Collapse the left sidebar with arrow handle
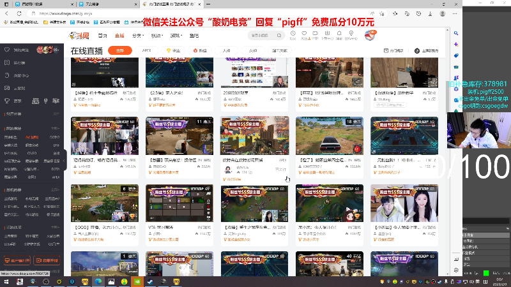 pos(65,160)
